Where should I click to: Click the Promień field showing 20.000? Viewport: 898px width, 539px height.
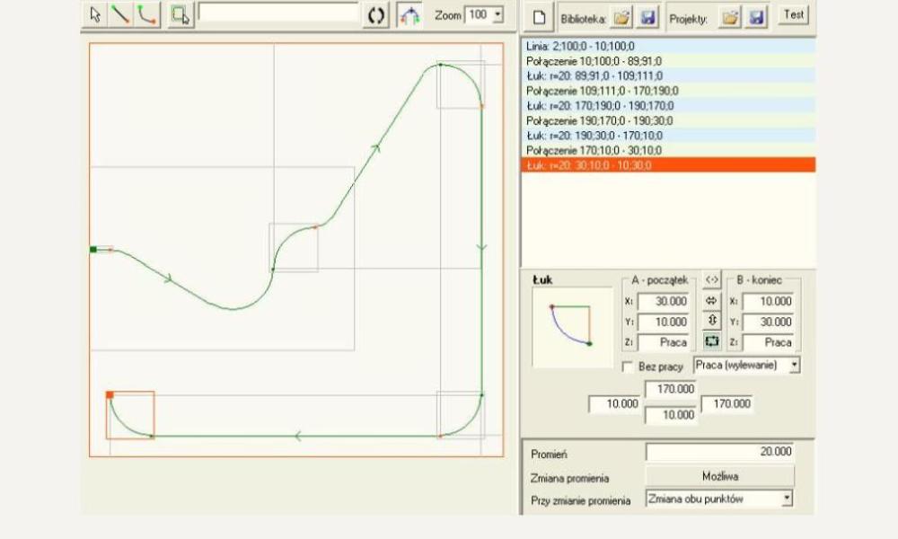point(720,452)
